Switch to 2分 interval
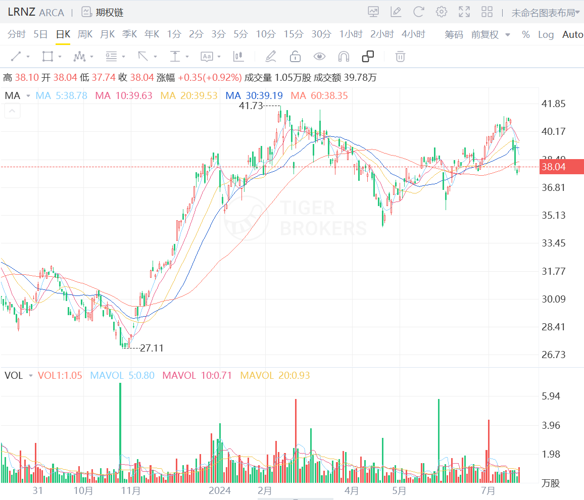The image size is (584, 500). [x=197, y=34]
